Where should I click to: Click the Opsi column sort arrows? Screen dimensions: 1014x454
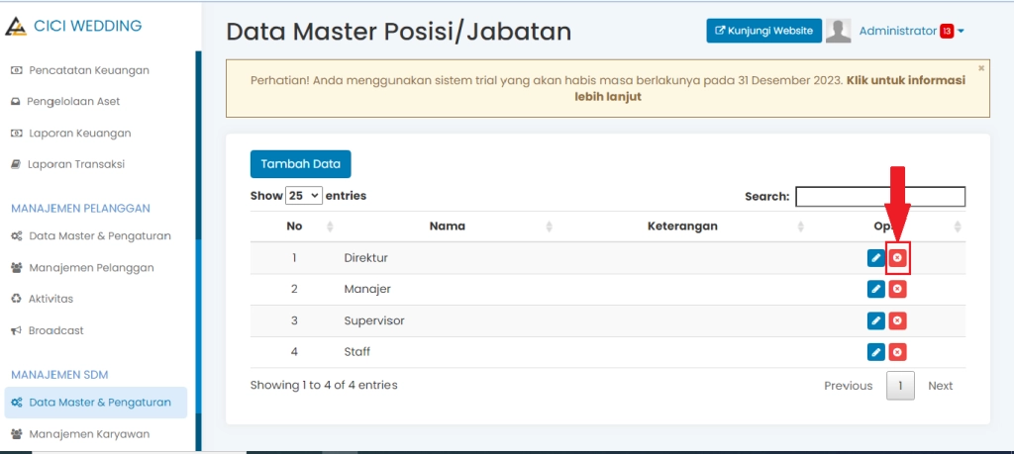958,227
